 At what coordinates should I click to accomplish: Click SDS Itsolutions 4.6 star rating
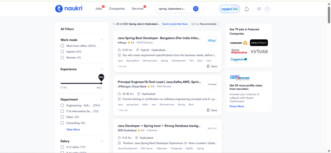click(x=141, y=130)
